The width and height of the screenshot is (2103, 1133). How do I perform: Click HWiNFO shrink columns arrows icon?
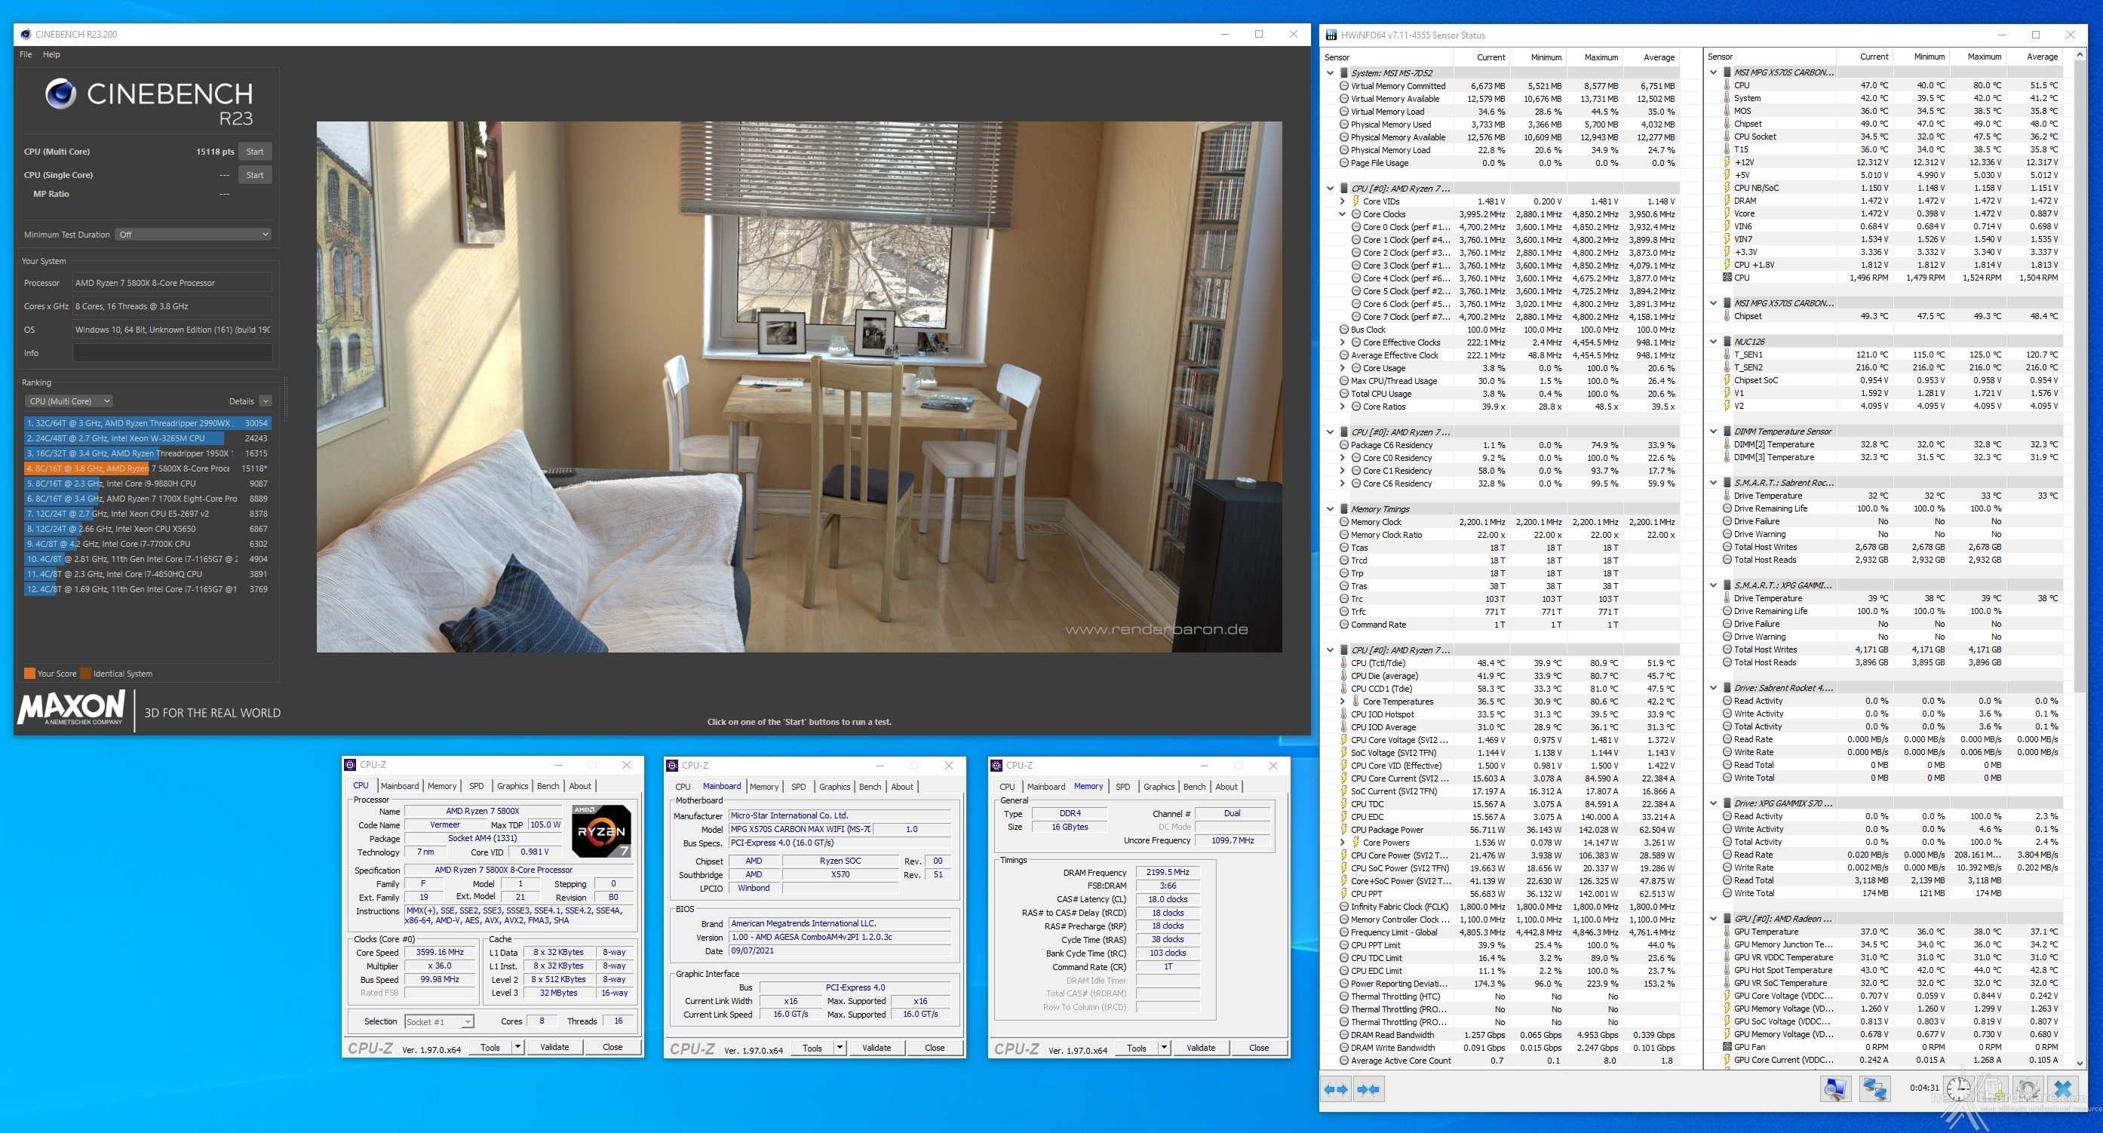click(1368, 1089)
